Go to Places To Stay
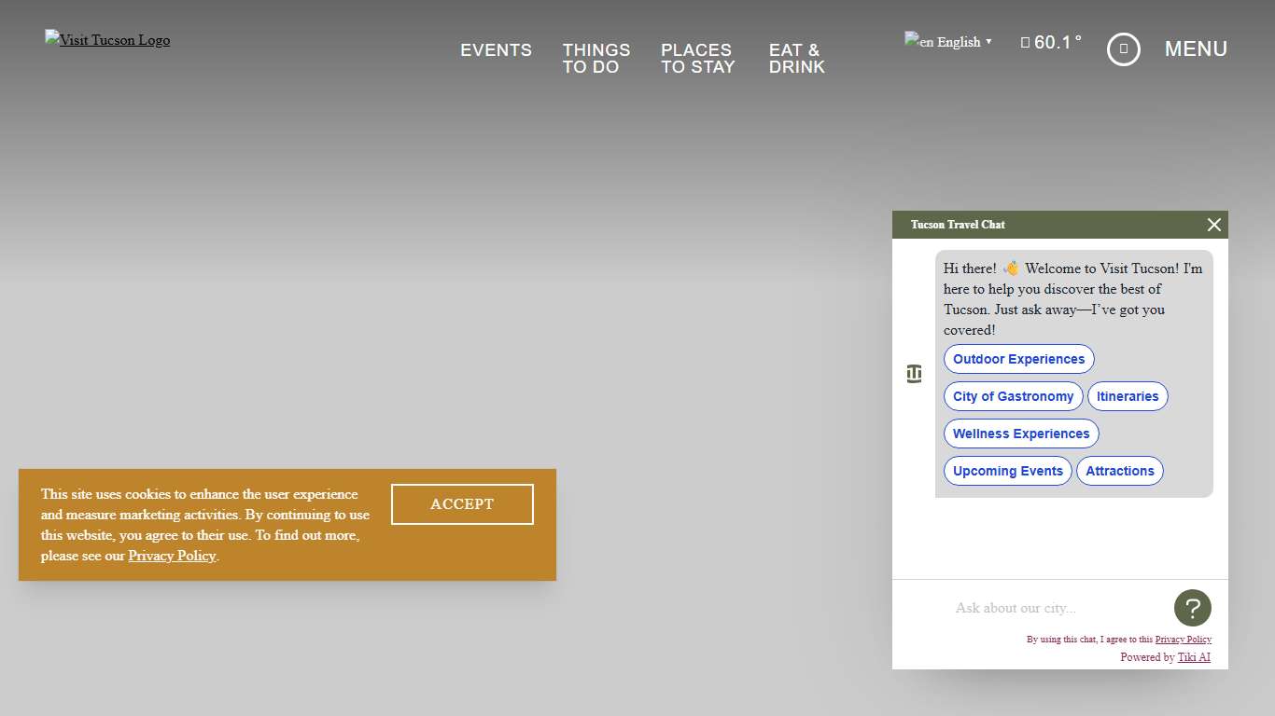 click(x=697, y=58)
